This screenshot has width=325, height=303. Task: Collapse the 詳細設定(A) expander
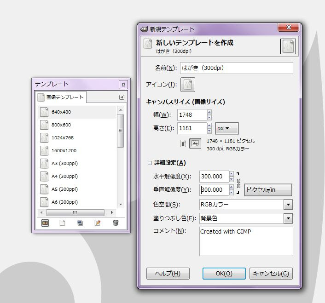pyautogui.click(x=150, y=163)
